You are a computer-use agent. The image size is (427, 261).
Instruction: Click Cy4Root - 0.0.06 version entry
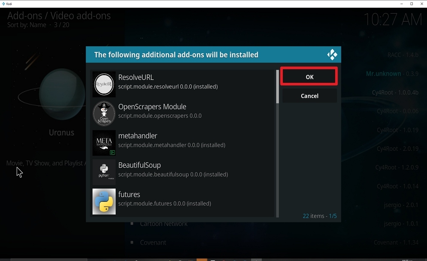[x=397, y=111]
